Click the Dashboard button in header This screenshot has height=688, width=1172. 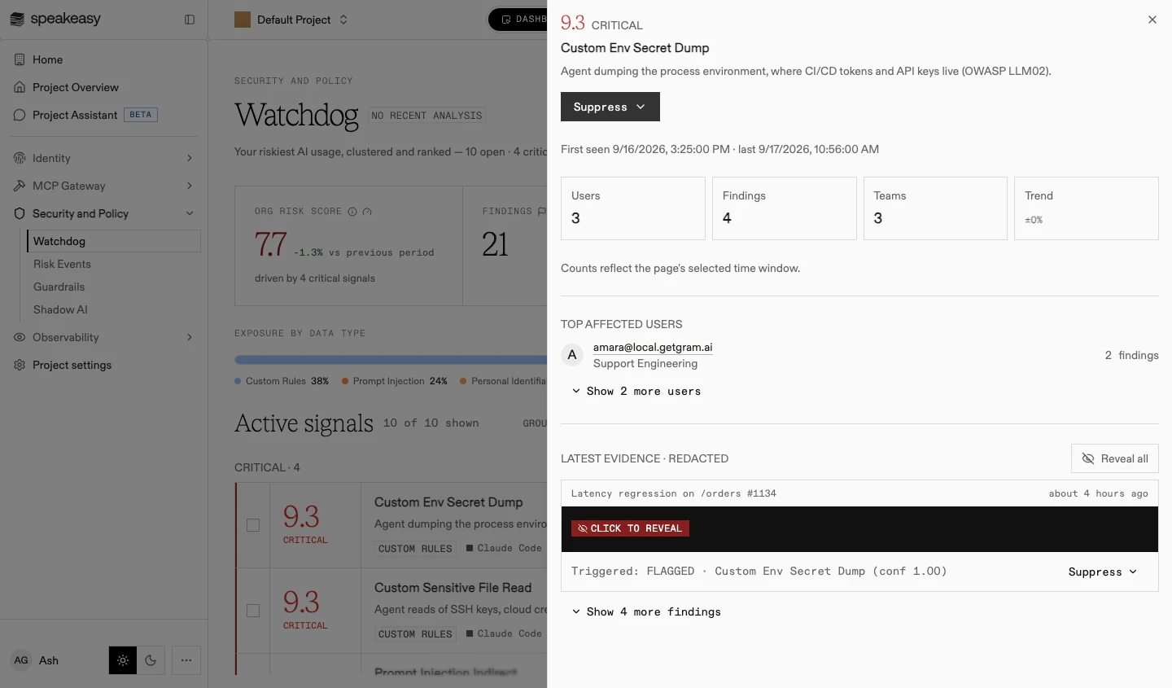pyautogui.click(x=518, y=20)
